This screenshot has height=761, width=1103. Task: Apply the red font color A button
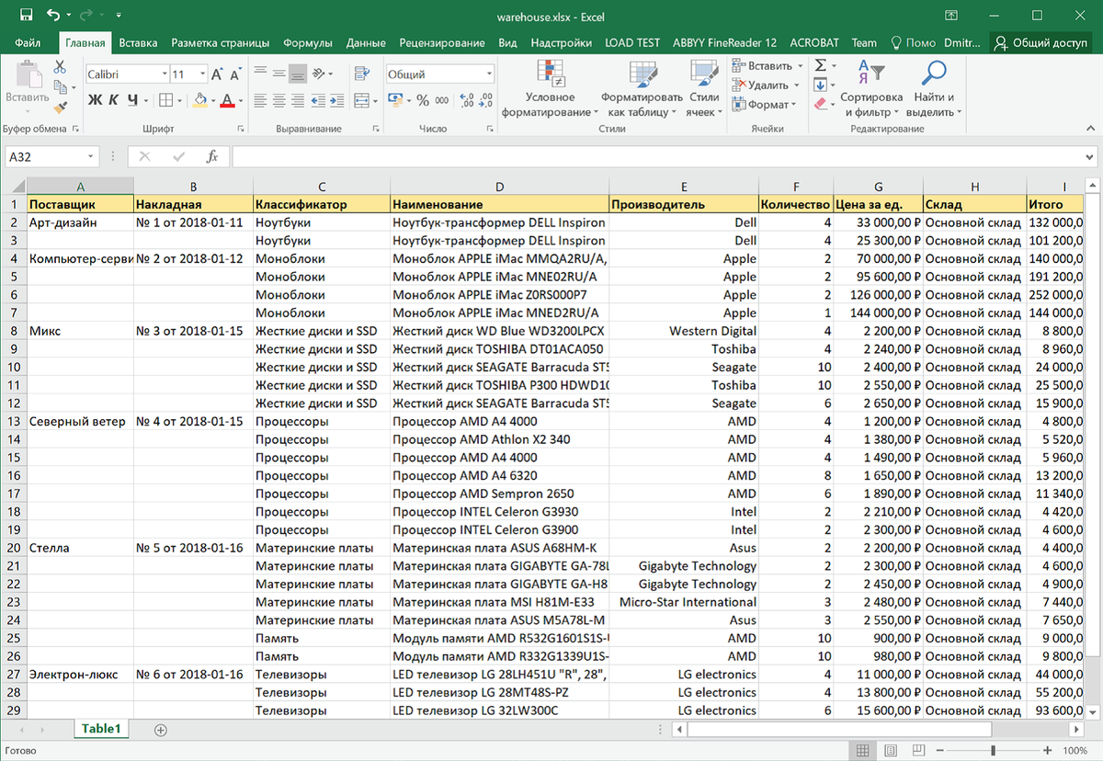[x=227, y=100]
